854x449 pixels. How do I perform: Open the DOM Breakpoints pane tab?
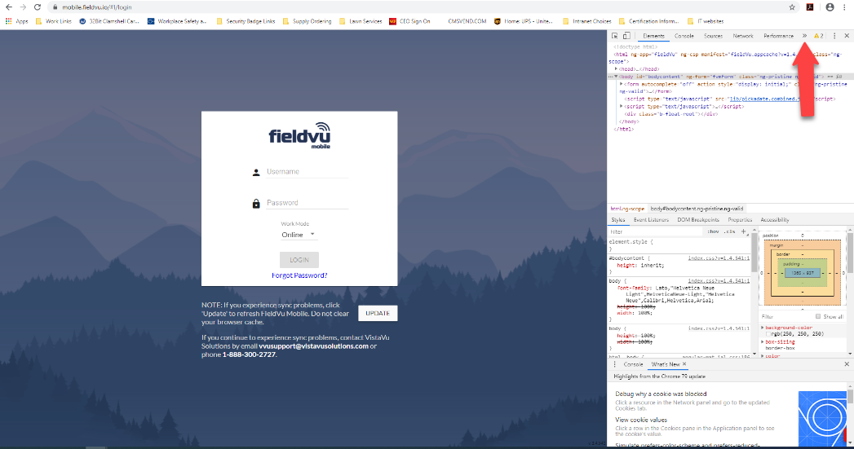(697, 220)
